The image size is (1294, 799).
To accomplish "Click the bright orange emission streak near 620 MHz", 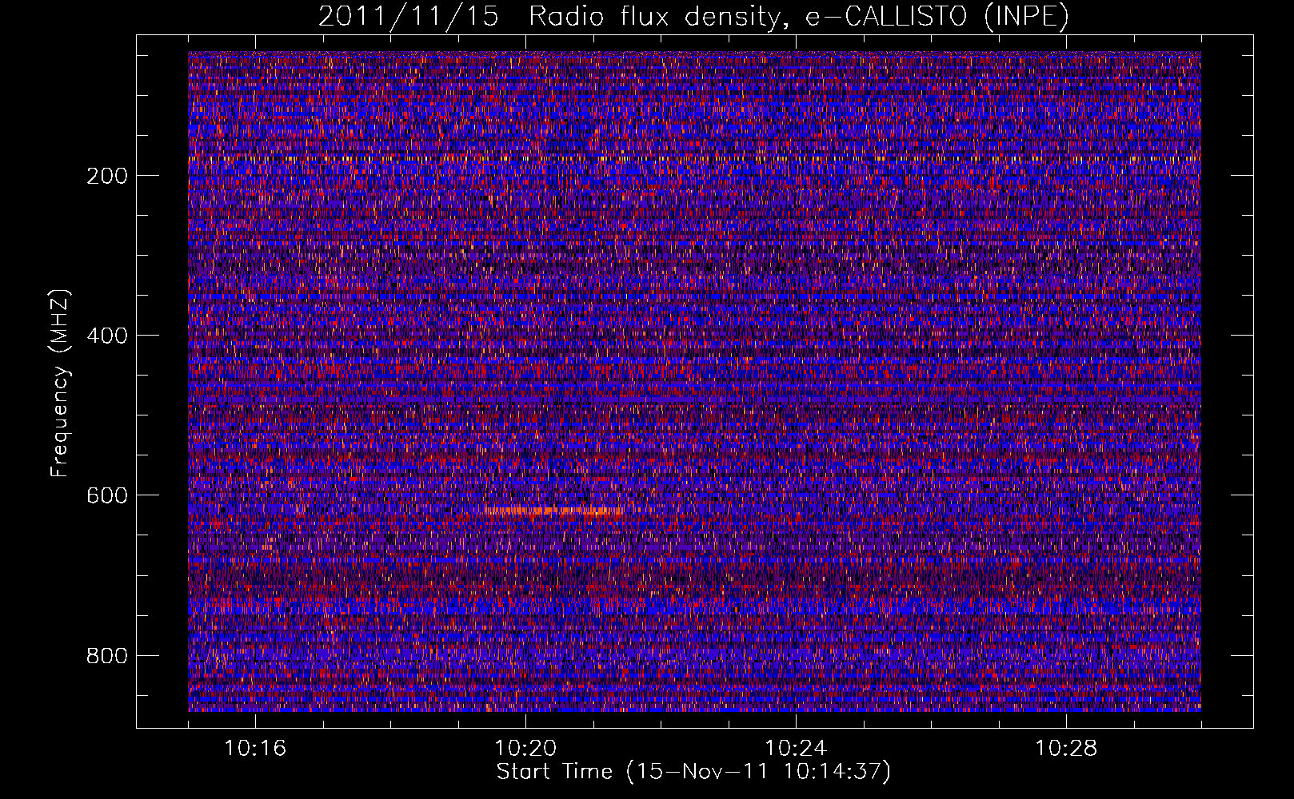I will coord(554,510).
